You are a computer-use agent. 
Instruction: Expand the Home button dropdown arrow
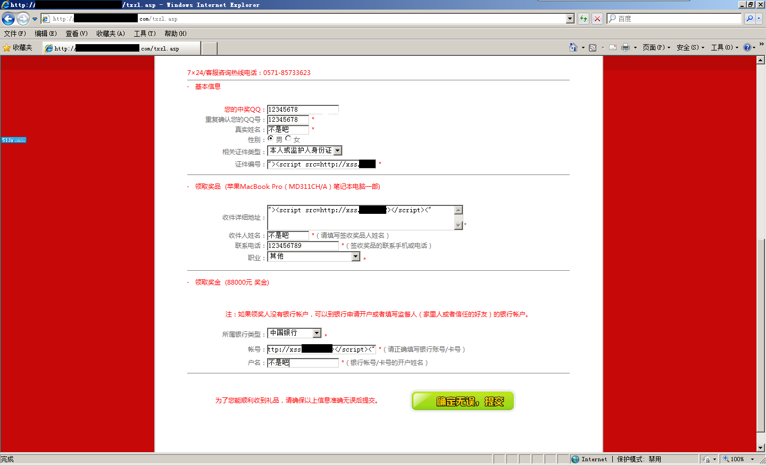click(x=583, y=48)
